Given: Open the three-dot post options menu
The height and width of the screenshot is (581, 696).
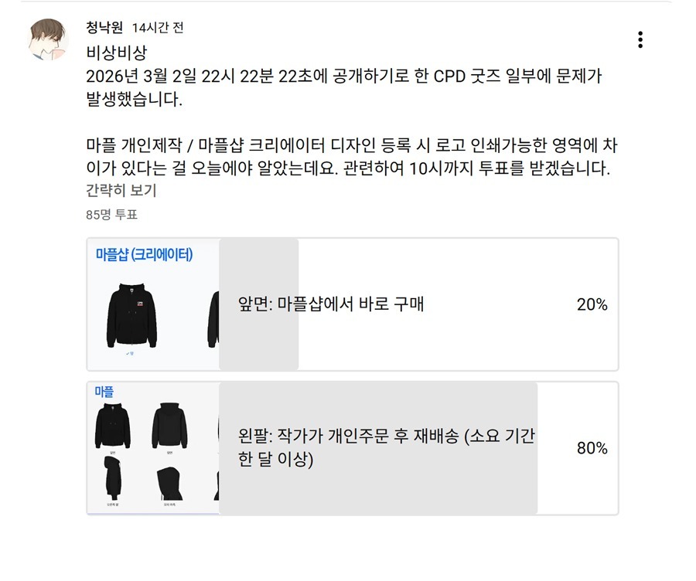Looking at the screenshot, I should point(640,40).
